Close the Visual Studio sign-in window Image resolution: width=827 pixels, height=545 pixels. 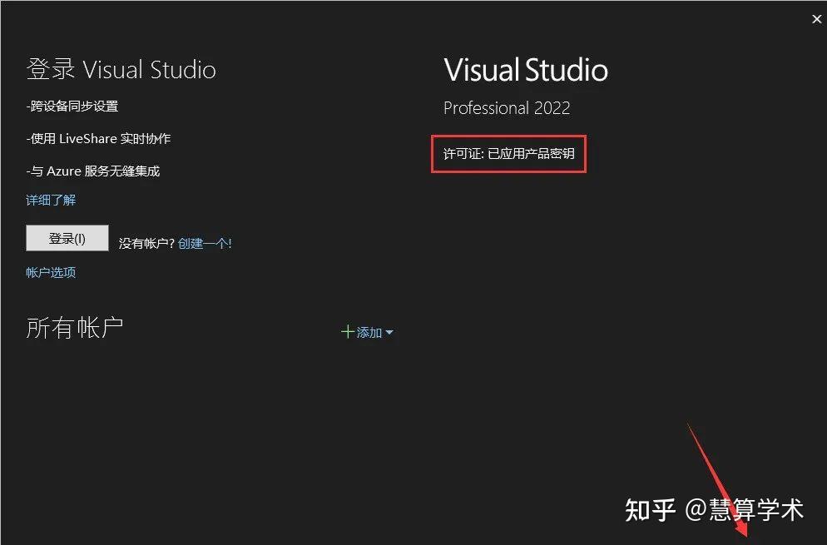(816, 18)
